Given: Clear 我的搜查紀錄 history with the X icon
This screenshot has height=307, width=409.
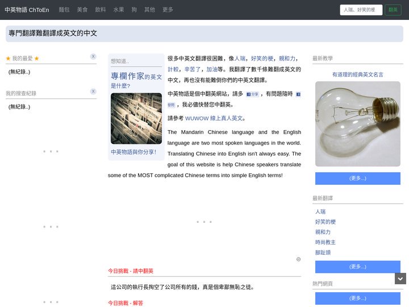Looking at the screenshot, I should [93, 92].
